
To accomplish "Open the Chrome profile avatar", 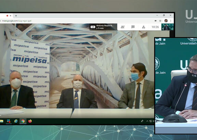I will [166, 21].
